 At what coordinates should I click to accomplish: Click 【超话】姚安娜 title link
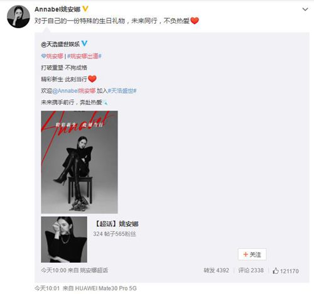coord(116,224)
